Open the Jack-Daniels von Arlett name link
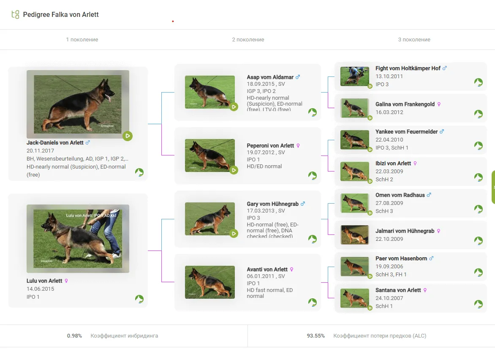This screenshot has height=349, width=495. (55, 143)
